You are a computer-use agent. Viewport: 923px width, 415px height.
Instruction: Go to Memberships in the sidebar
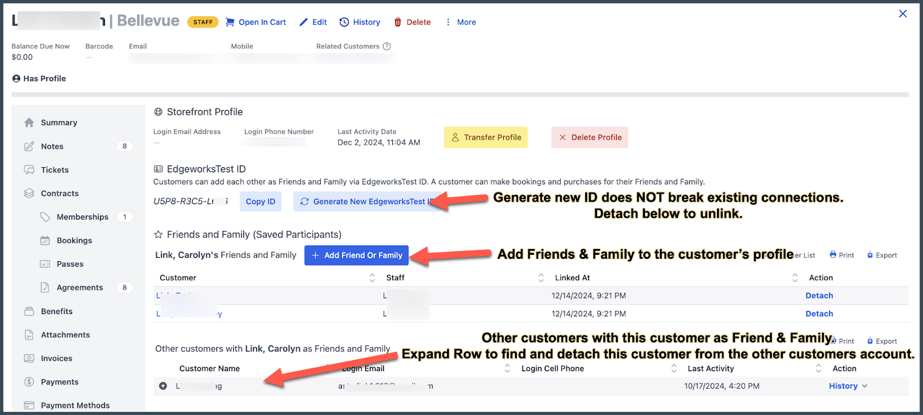coord(82,217)
